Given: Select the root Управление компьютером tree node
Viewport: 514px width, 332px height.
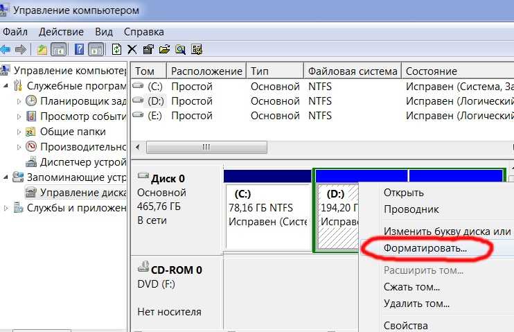Looking at the screenshot, I should point(69,71).
